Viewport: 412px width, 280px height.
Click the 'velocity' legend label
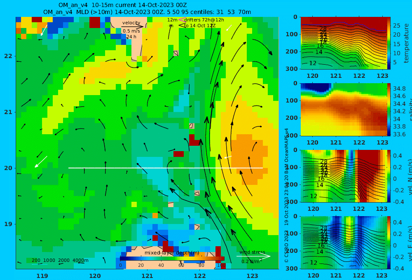click(x=131, y=23)
